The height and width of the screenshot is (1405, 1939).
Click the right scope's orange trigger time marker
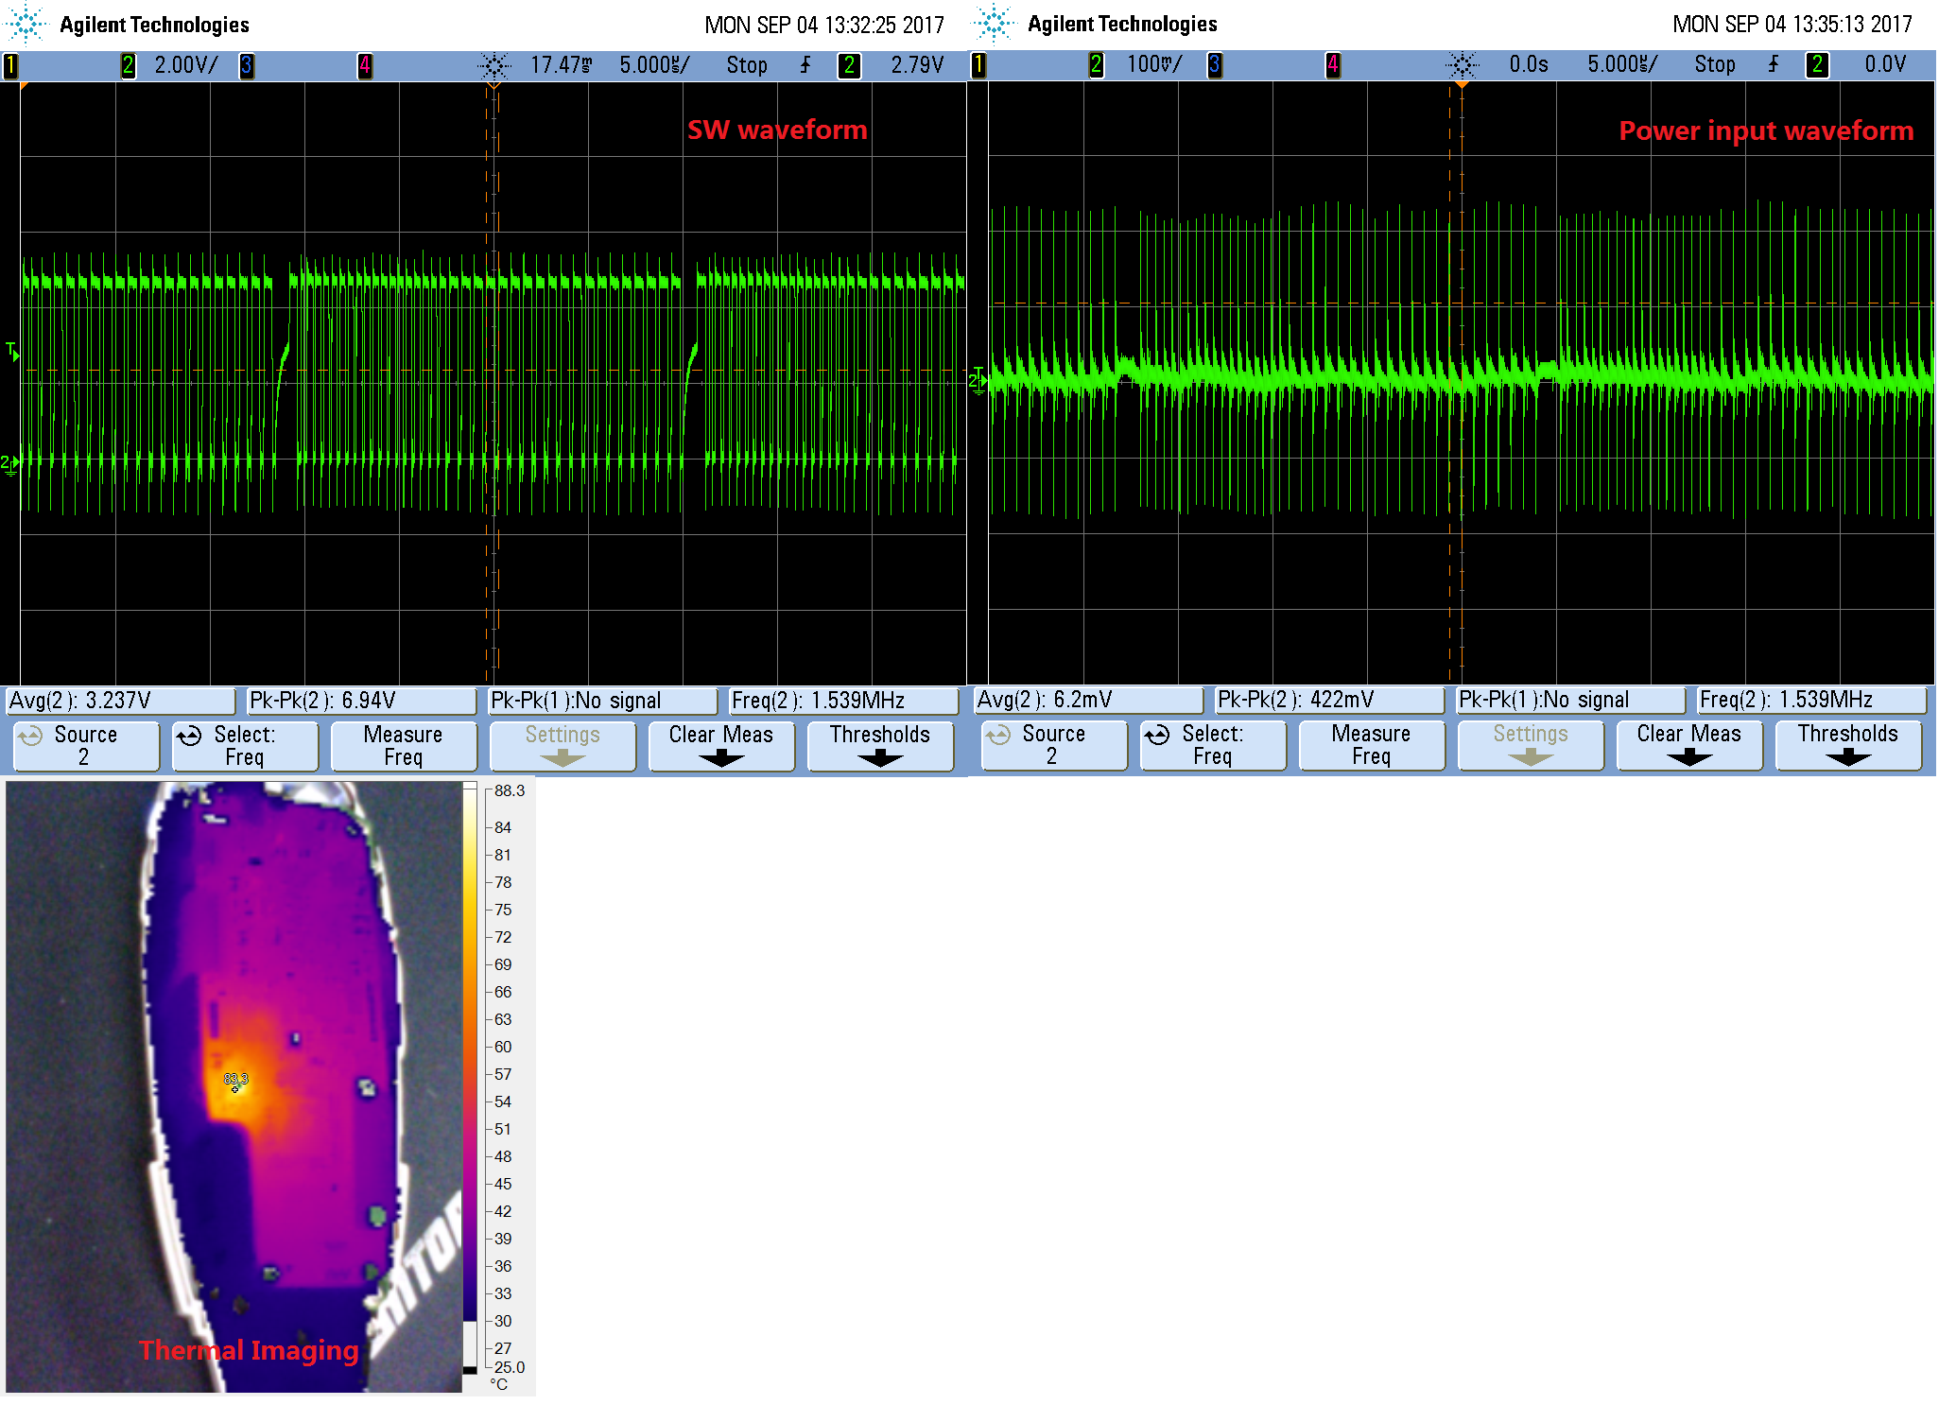pyautogui.click(x=1462, y=85)
